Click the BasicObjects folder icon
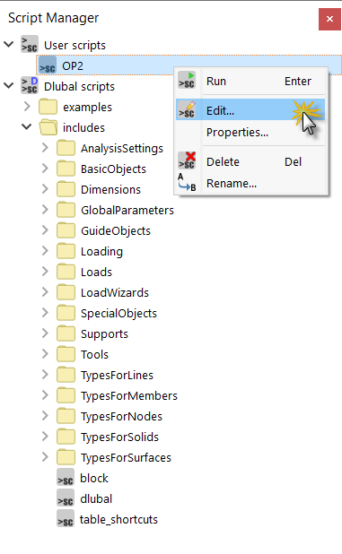 [66, 169]
